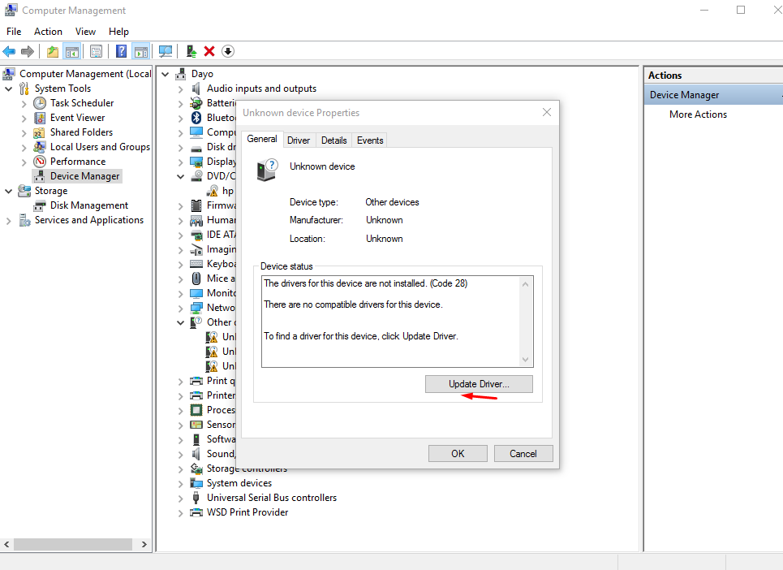Click the Scan for hardware changes toolbar icon
This screenshot has width=783, height=570.
[x=166, y=51]
